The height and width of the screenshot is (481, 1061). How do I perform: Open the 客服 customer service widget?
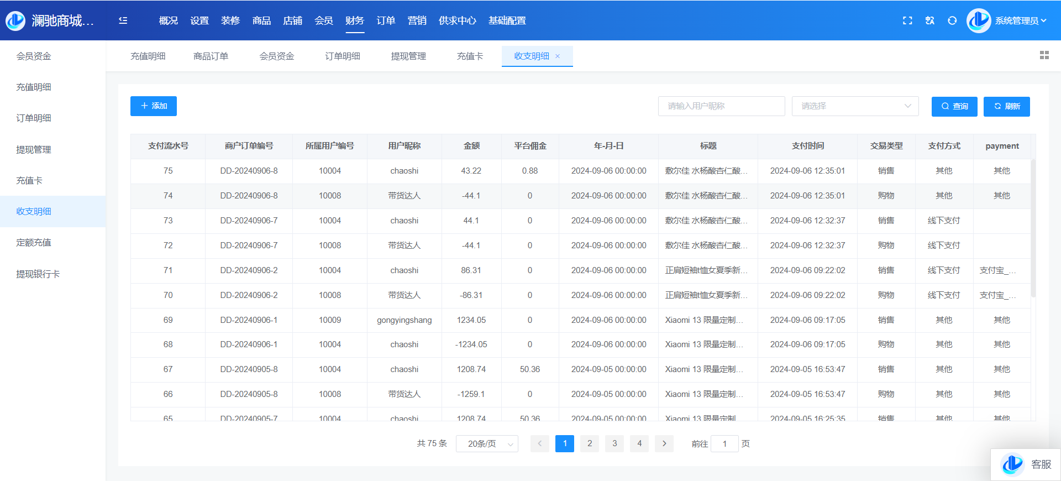point(1026,464)
